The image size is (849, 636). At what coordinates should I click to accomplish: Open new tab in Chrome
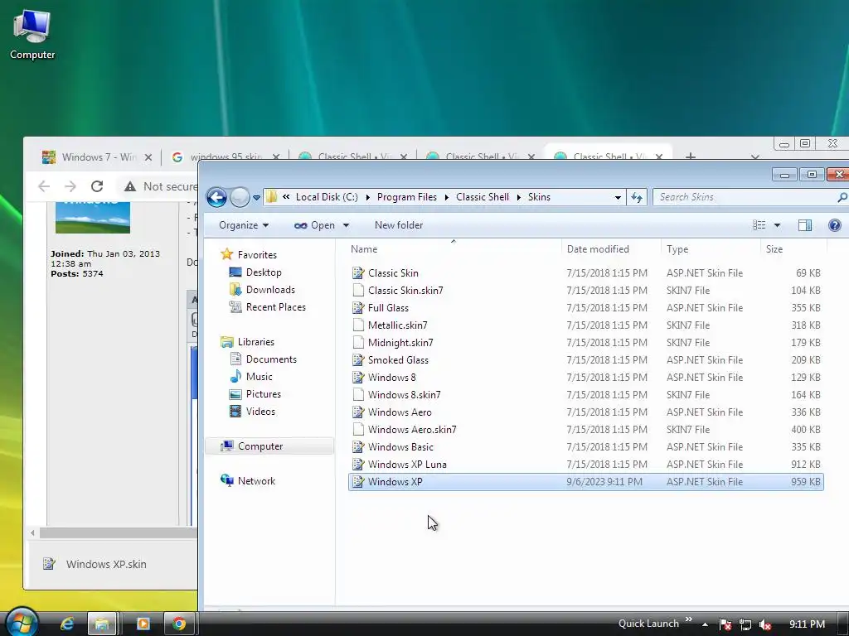[x=691, y=157]
